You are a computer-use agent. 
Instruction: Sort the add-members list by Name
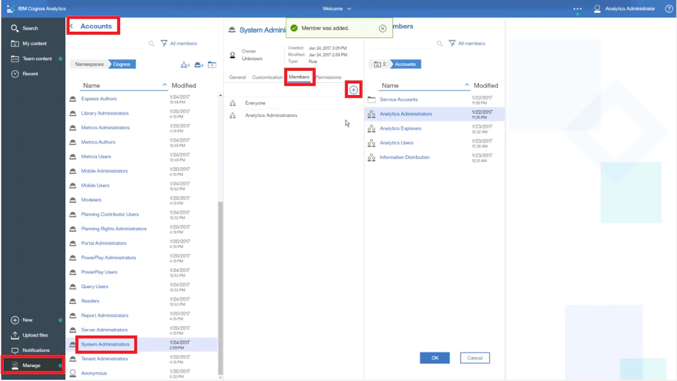click(x=424, y=85)
